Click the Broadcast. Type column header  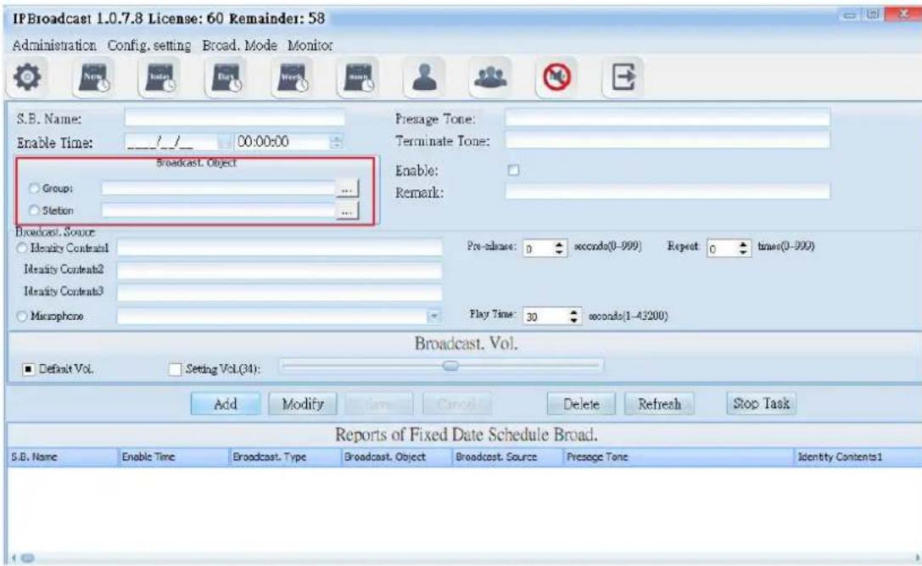point(284,457)
